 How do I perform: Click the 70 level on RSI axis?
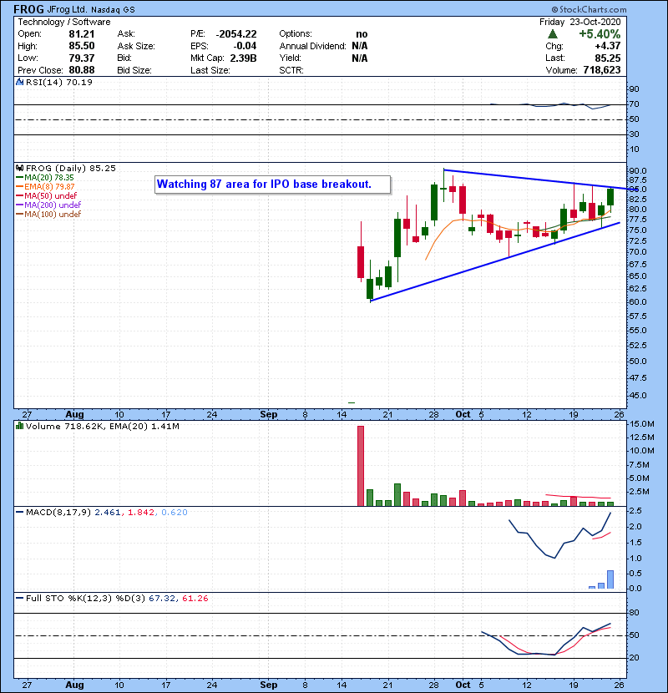(x=635, y=104)
